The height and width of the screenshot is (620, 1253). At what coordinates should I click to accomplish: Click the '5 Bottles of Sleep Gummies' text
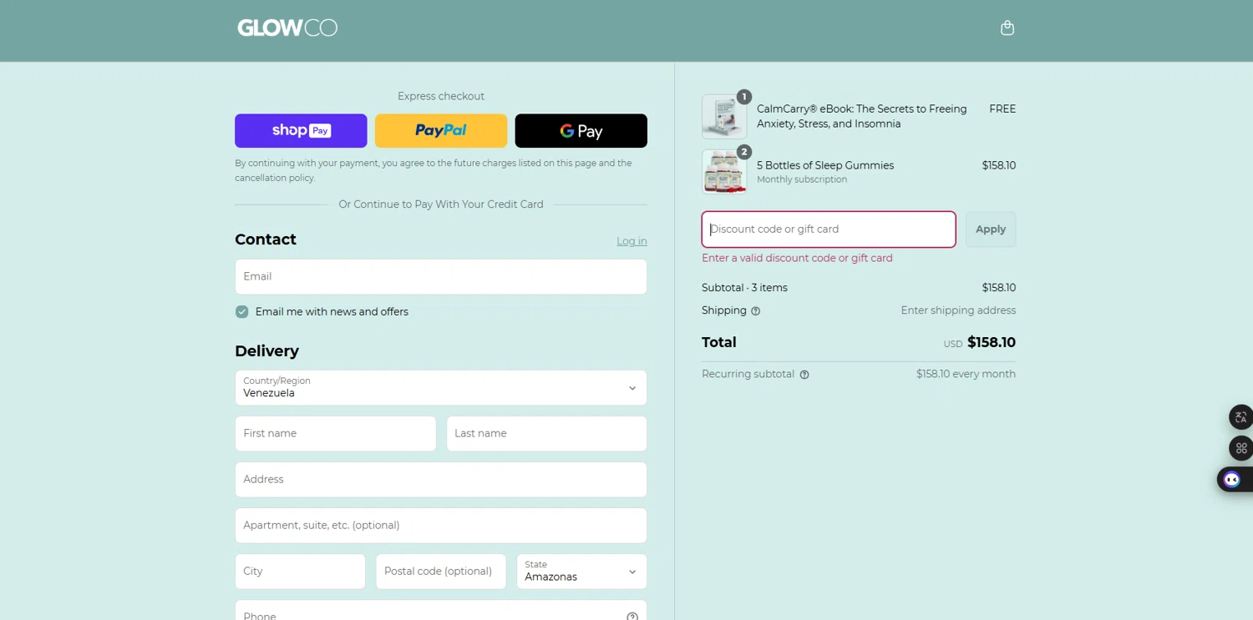point(825,165)
